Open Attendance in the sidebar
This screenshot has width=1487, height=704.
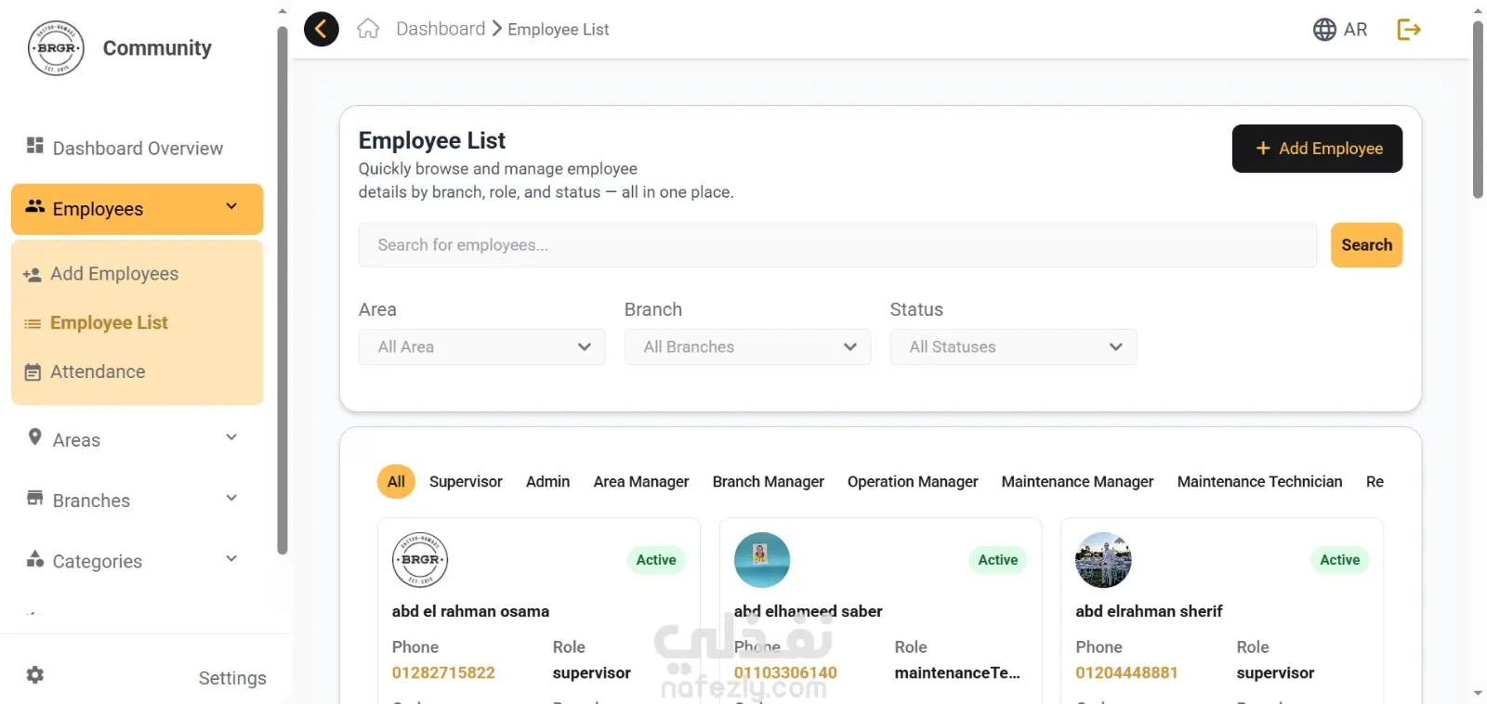tap(98, 372)
